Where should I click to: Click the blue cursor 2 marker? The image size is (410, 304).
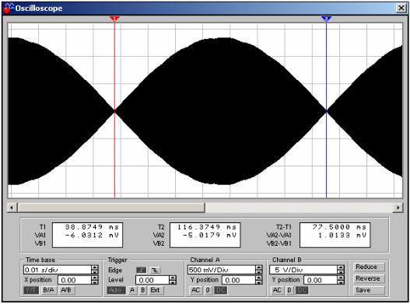(326, 19)
